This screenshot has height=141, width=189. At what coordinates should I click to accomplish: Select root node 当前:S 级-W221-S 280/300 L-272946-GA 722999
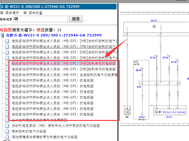coord(54,35)
